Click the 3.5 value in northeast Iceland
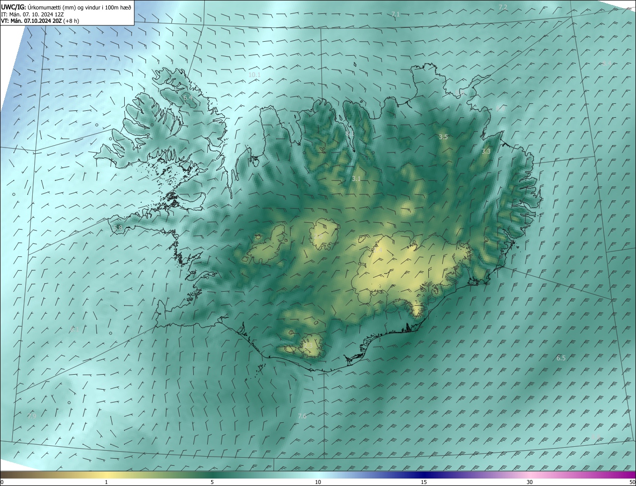 [443, 137]
